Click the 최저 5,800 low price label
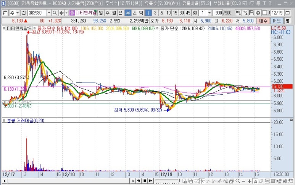The height and width of the screenshot is (185, 295). click(138, 110)
